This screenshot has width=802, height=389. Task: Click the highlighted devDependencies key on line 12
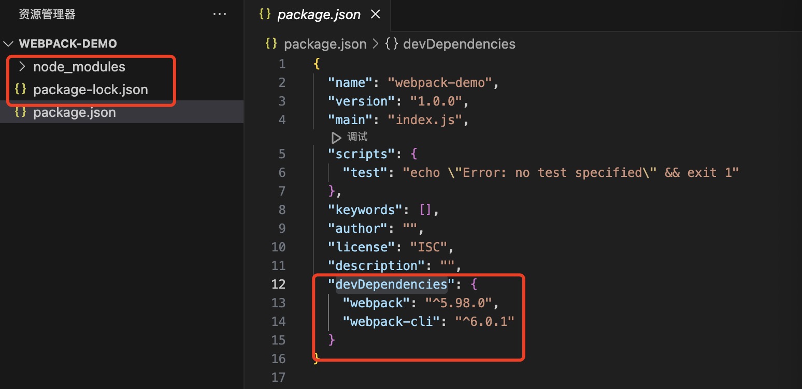tap(391, 284)
